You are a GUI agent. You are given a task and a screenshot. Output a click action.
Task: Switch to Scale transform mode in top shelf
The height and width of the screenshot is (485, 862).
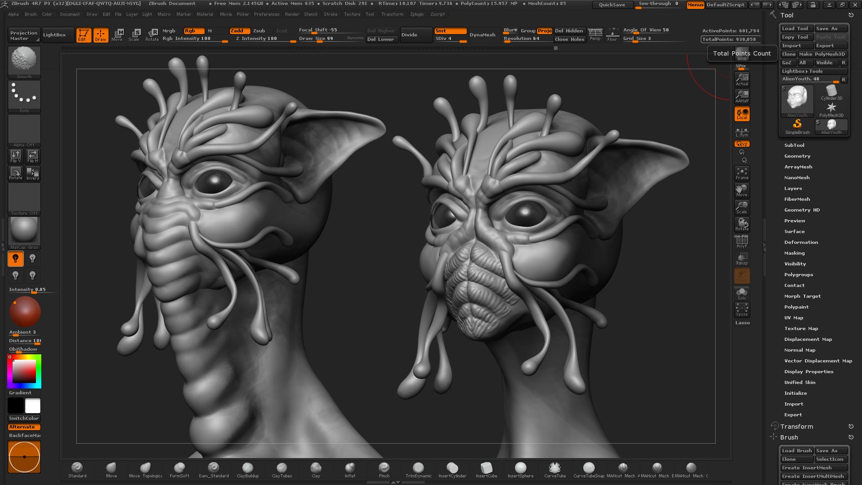[134, 35]
